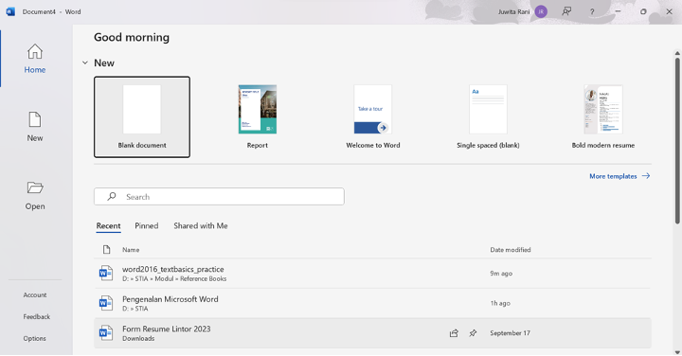Click path D: » STIA » Modul » Reference Books
Viewport: 682px width, 356px height.
[174, 279]
